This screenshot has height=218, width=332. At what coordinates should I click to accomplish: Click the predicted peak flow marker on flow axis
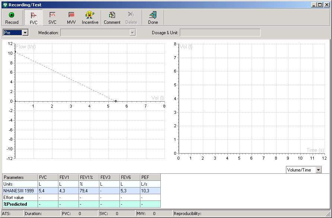click(x=15, y=52)
